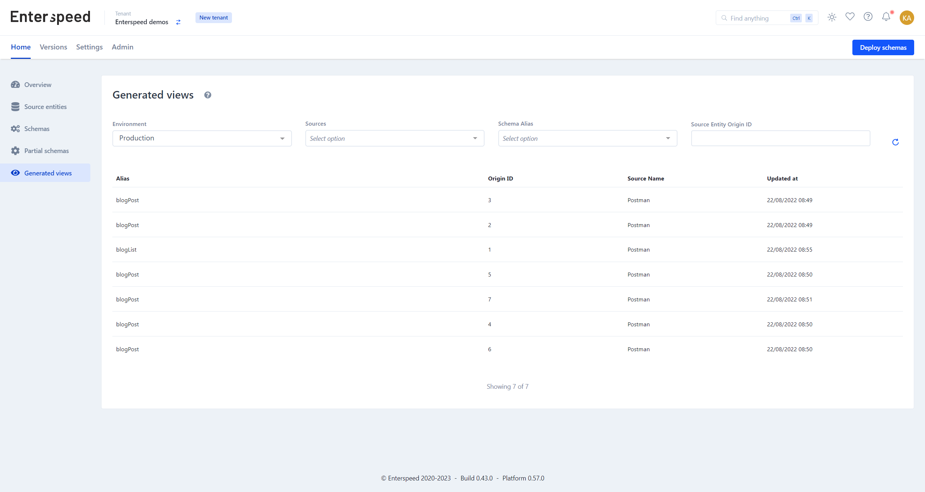The width and height of the screenshot is (925, 492).
Task: Click the search magnifier icon
Action: (x=724, y=18)
